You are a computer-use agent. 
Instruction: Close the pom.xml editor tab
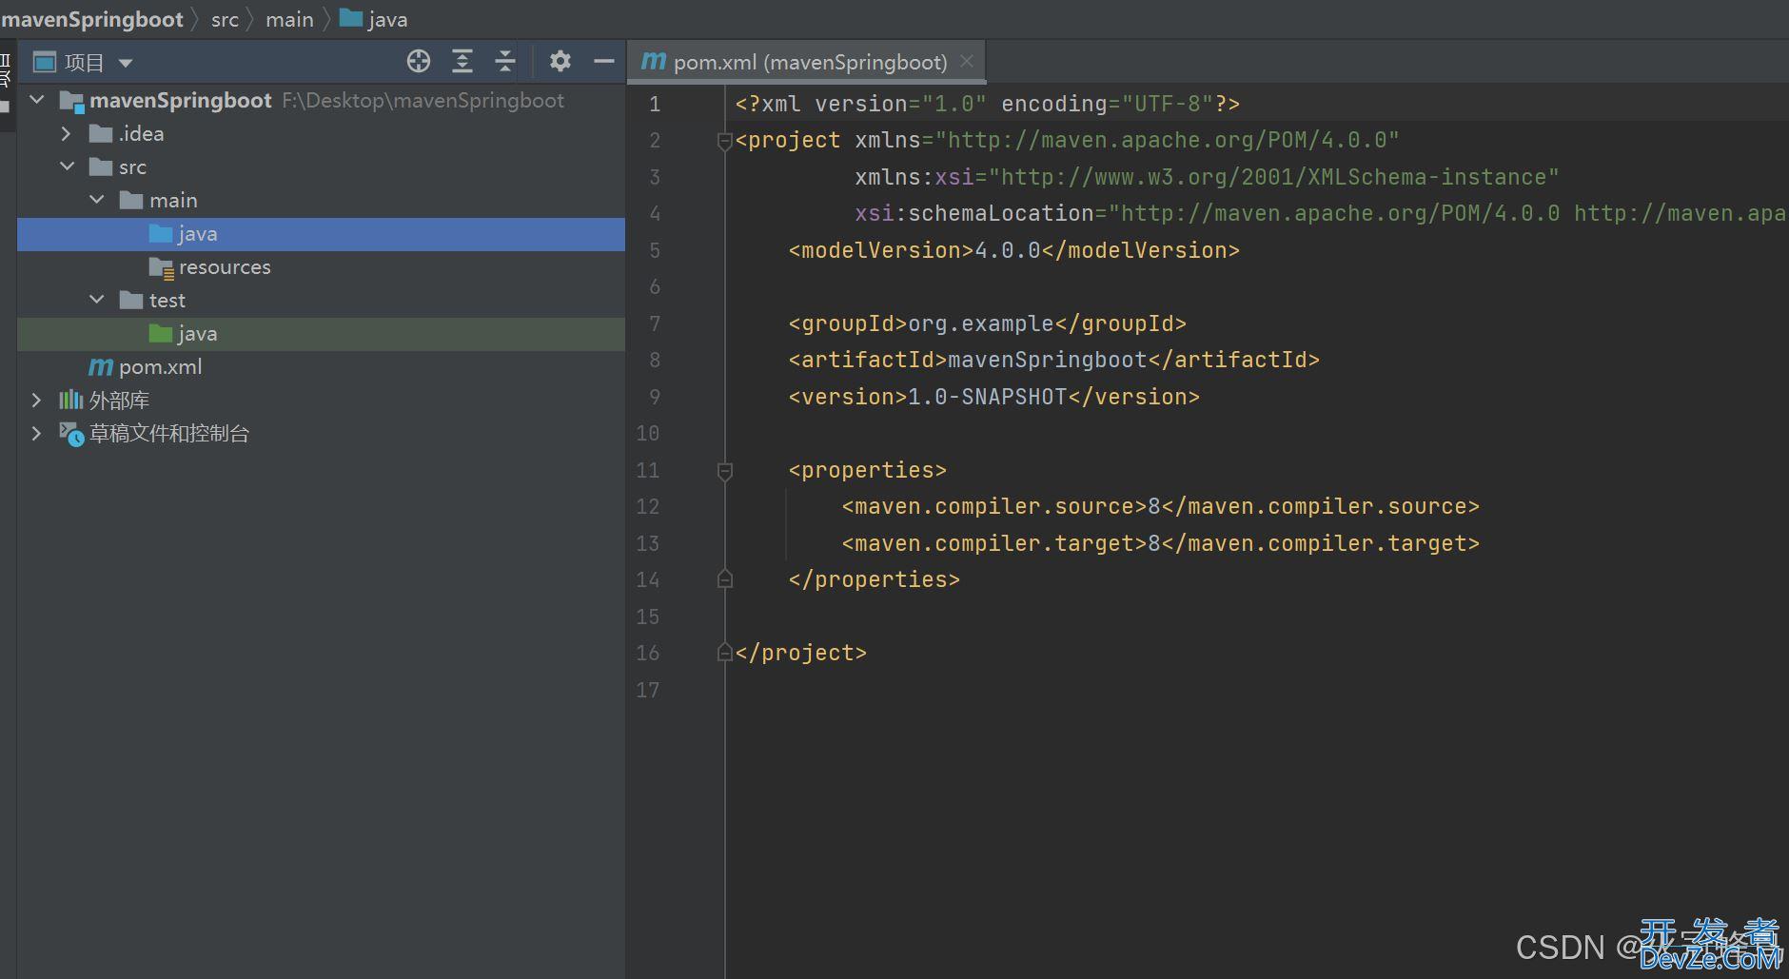(x=967, y=61)
